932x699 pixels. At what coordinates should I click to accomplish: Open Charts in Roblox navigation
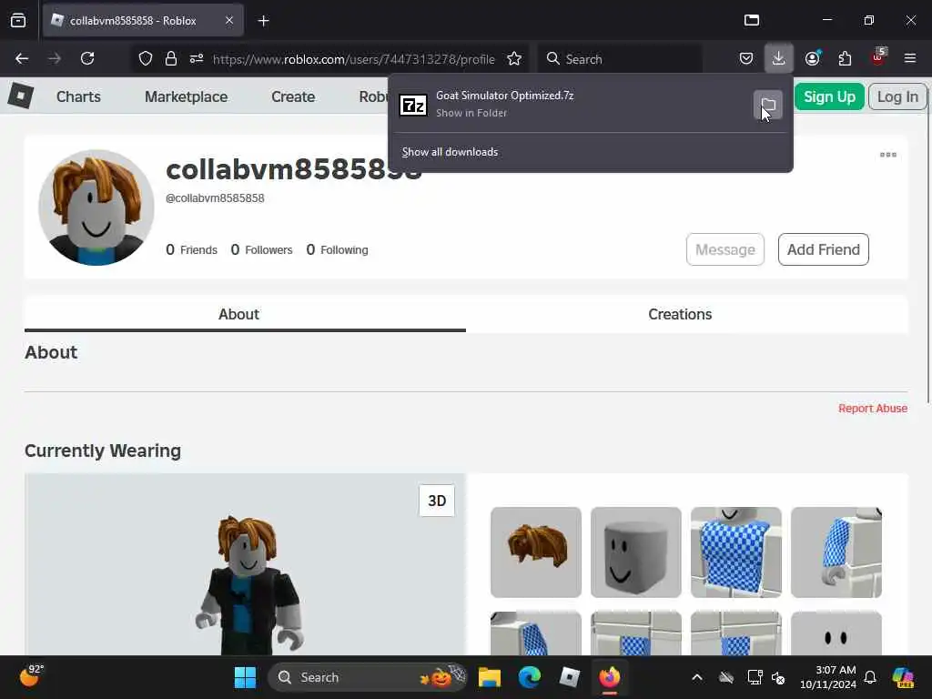tap(78, 96)
